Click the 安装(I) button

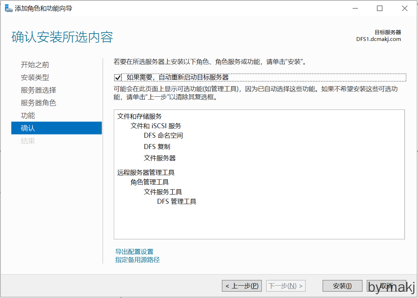pos(342,286)
